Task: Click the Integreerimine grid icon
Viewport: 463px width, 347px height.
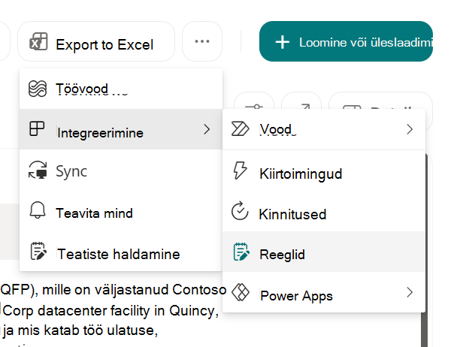Action: pos(37,129)
